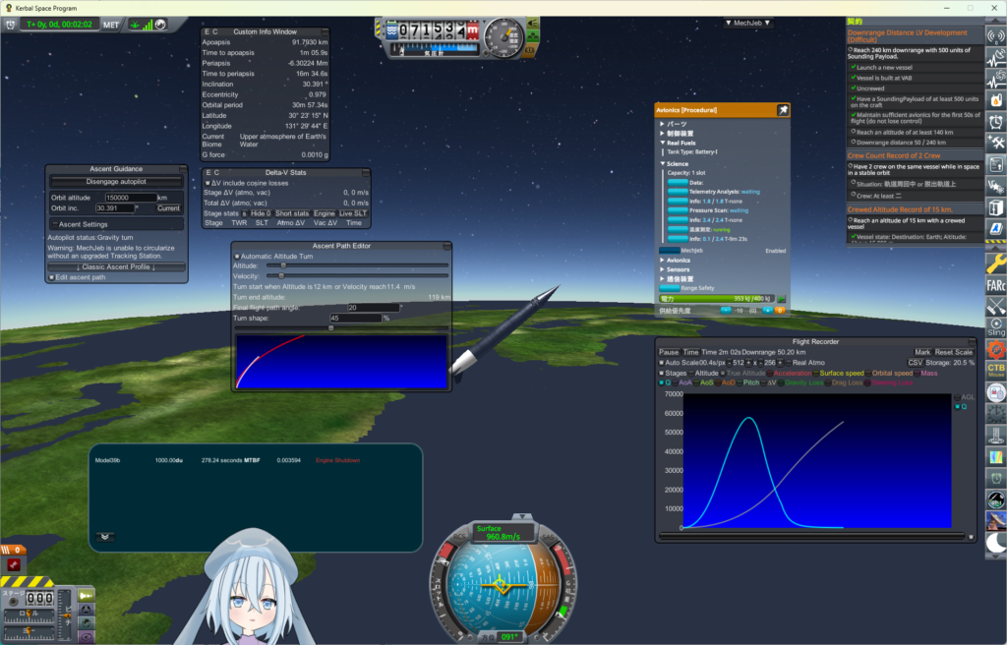1007x645 pixels.
Task: Select Short stats in Delta-V Stats
Action: tap(292, 213)
